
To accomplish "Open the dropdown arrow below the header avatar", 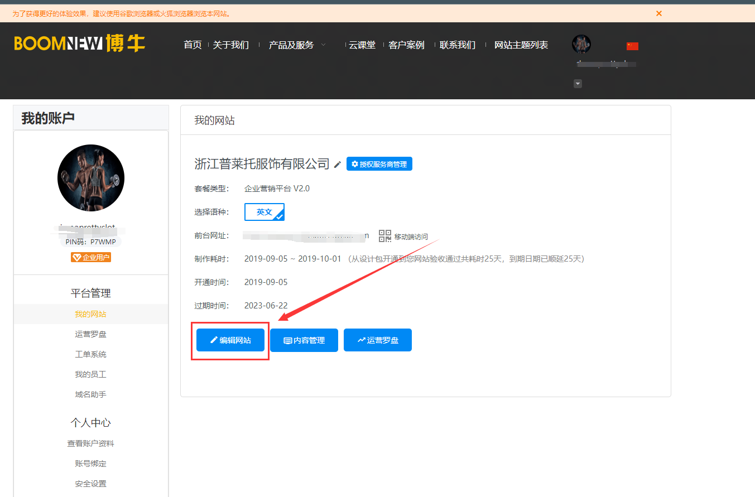I will pyautogui.click(x=578, y=83).
